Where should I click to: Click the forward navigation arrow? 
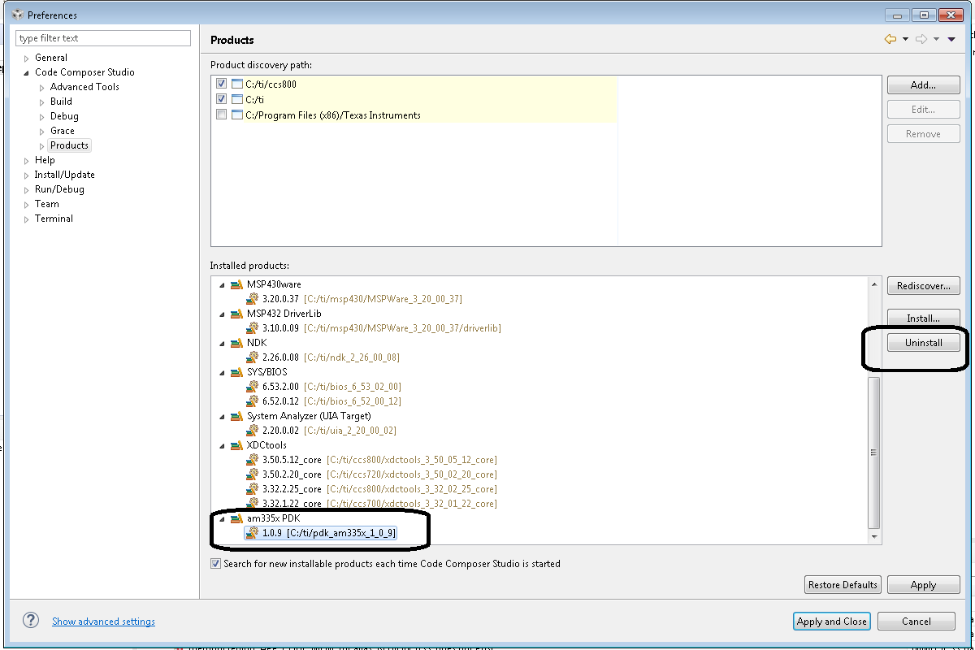[x=921, y=39]
